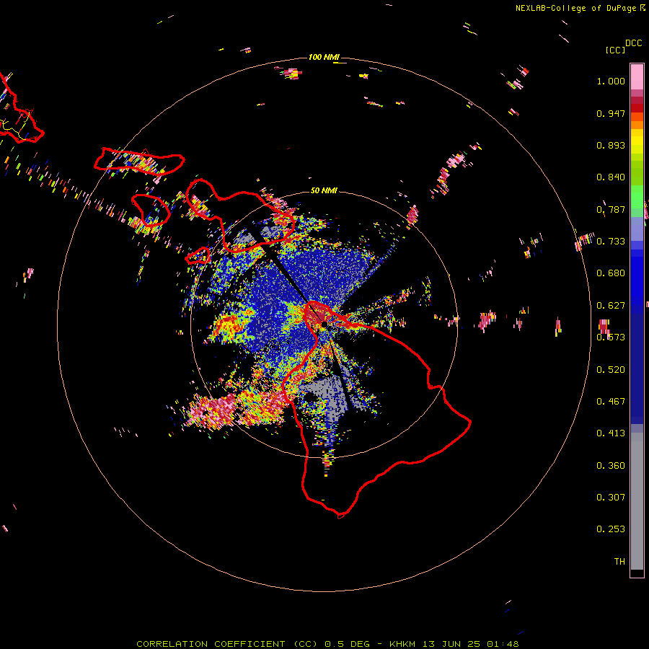
Task: Click the TH threshold label
Action: 619,562
